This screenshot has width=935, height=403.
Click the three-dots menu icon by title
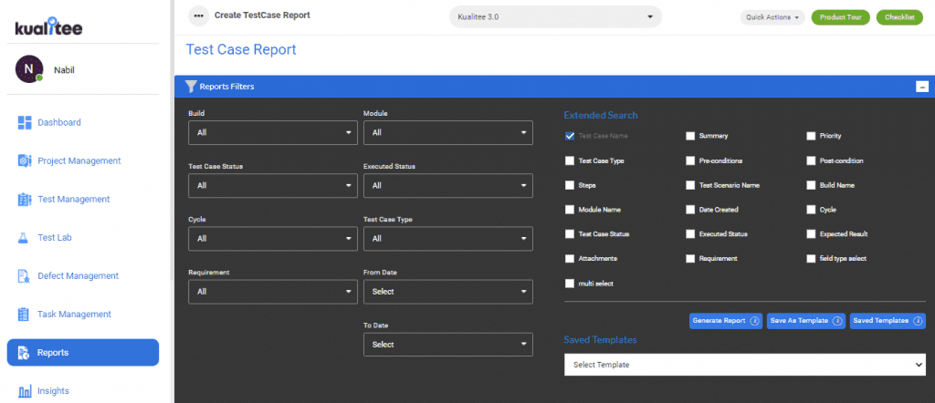[198, 16]
